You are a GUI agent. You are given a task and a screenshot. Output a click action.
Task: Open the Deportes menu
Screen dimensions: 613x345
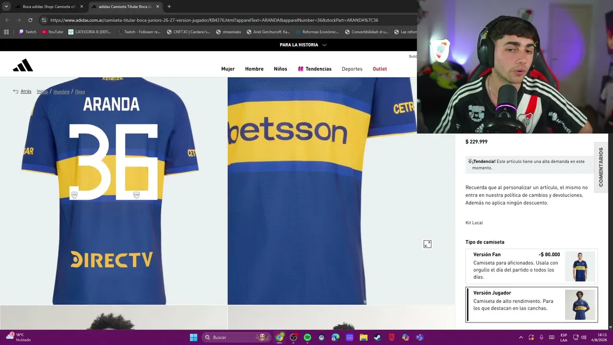click(x=352, y=69)
